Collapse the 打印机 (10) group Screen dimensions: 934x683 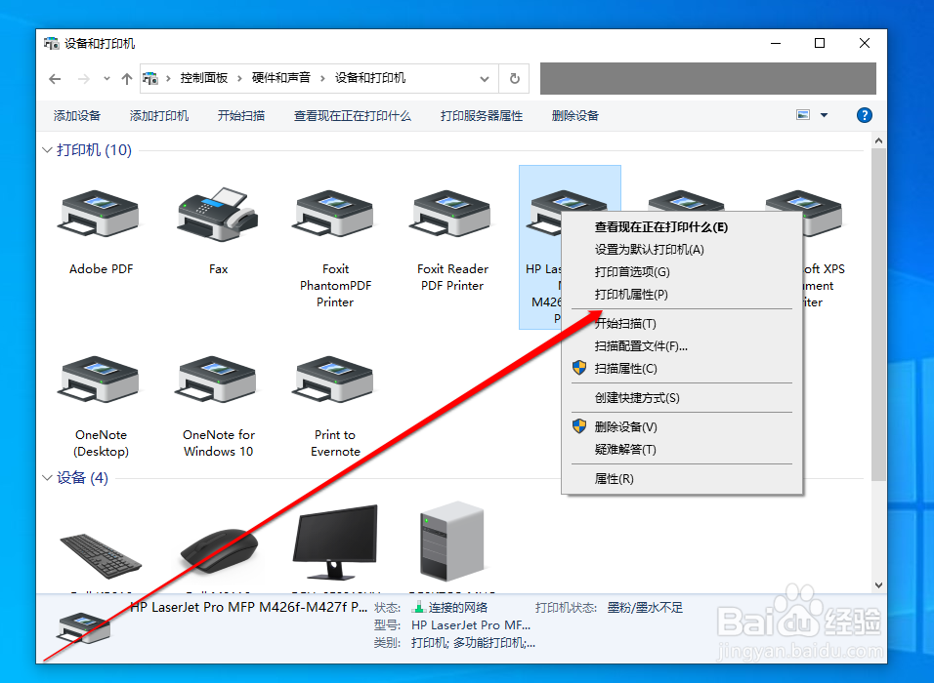pyautogui.click(x=47, y=150)
